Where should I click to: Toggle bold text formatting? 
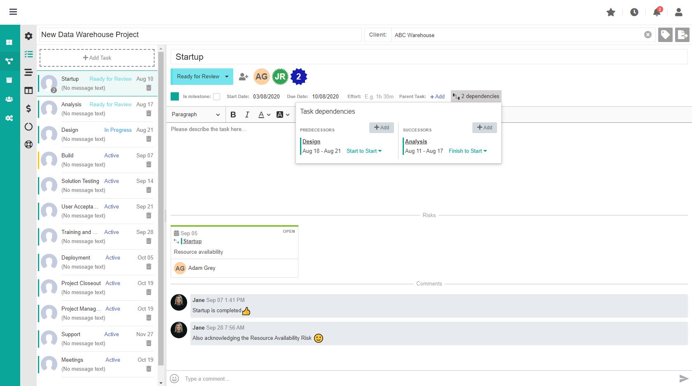[233, 115]
